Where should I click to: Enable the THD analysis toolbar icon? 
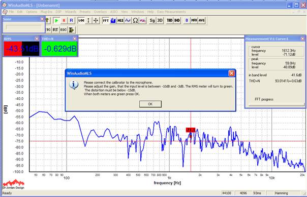tap(170, 20)
